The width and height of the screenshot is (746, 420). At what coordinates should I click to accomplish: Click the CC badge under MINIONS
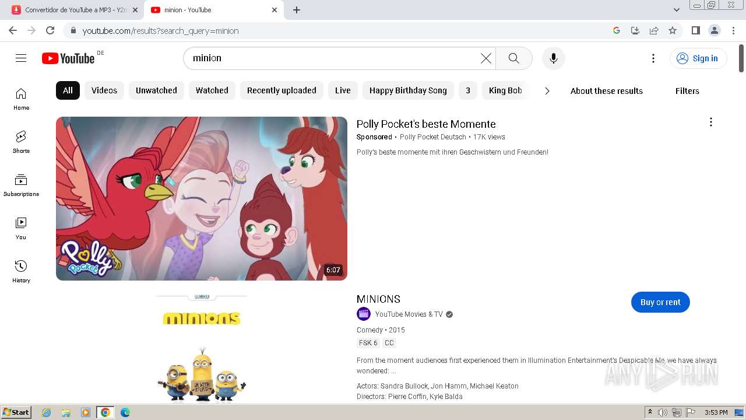[389, 343]
